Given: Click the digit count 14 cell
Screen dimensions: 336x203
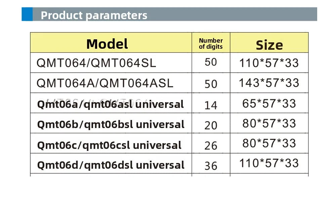Looking at the screenshot, I should coord(211,103).
